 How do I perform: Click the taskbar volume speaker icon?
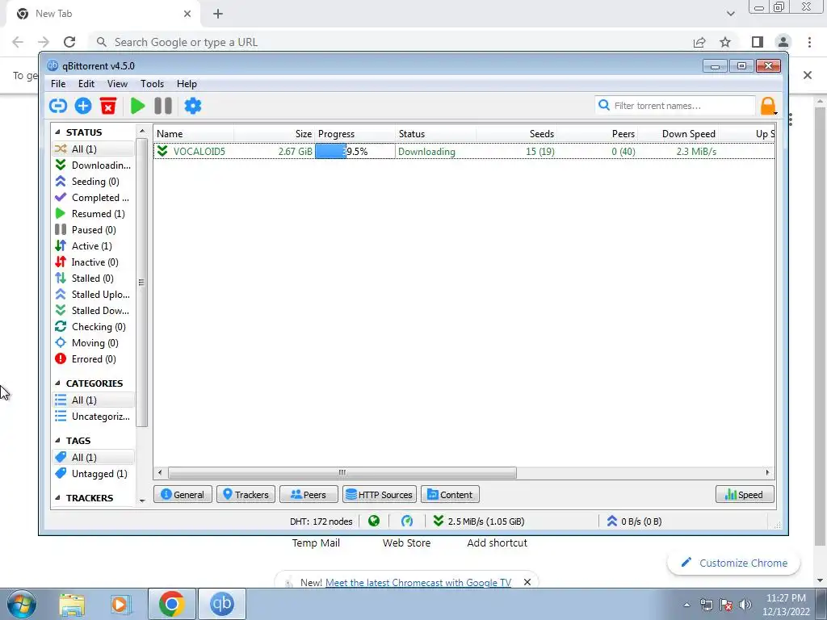pos(745,605)
